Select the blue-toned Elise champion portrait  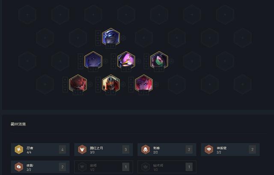[93, 60]
